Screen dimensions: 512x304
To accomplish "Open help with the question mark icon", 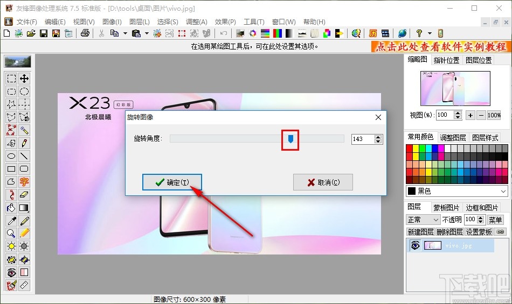I will point(419,33).
